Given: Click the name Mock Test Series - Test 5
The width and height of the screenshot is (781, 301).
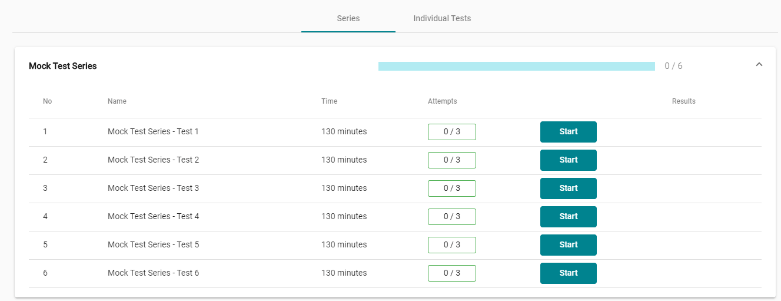Looking at the screenshot, I should tap(153, 245).
